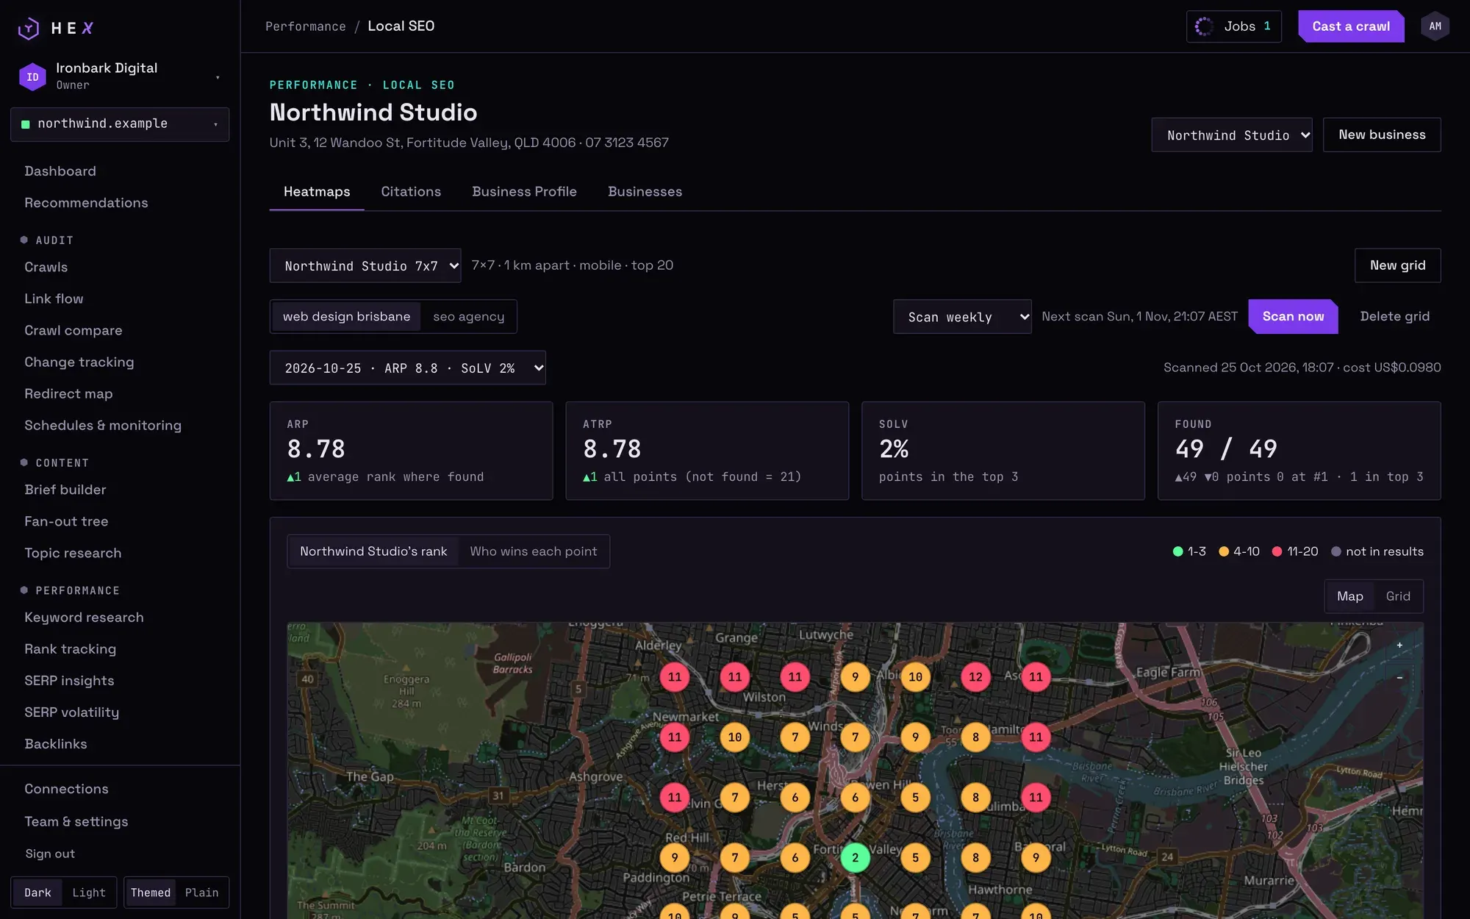1470x919 pixels.
Task: Open Fan-out tree page
Action: tap(66, 521)
